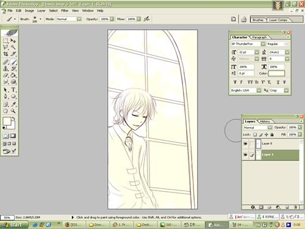Hide Layer 0 with its eye icon
The height and width of the screenshot is (229, 305).
point(245,144)
